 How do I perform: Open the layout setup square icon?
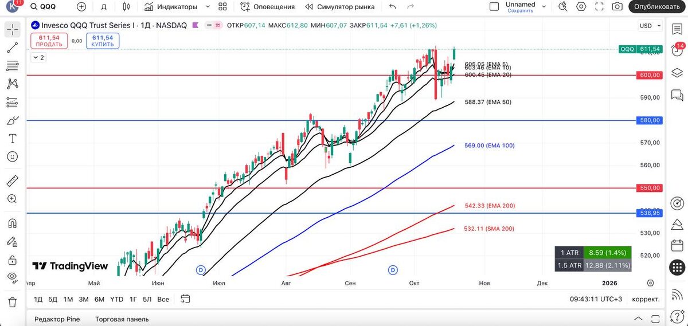(494, 7)
